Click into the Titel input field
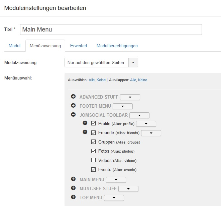Screen dimensions: 221x217 click(x=111, y=30)
